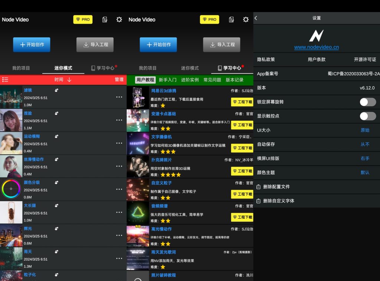Toggle 显示触控点 switch

click(x=368, y=116)
